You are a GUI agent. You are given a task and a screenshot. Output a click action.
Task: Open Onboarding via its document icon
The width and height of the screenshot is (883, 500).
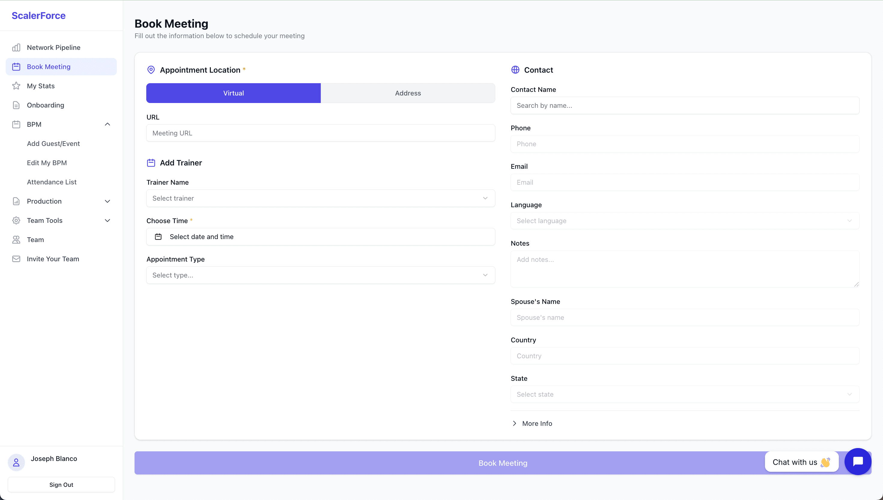(x=17, y=105)
